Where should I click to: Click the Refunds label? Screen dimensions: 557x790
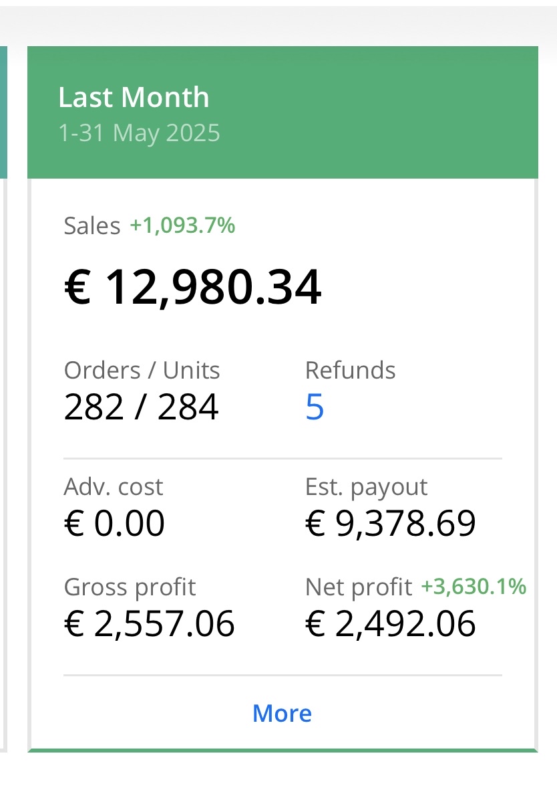pos(350,371)
